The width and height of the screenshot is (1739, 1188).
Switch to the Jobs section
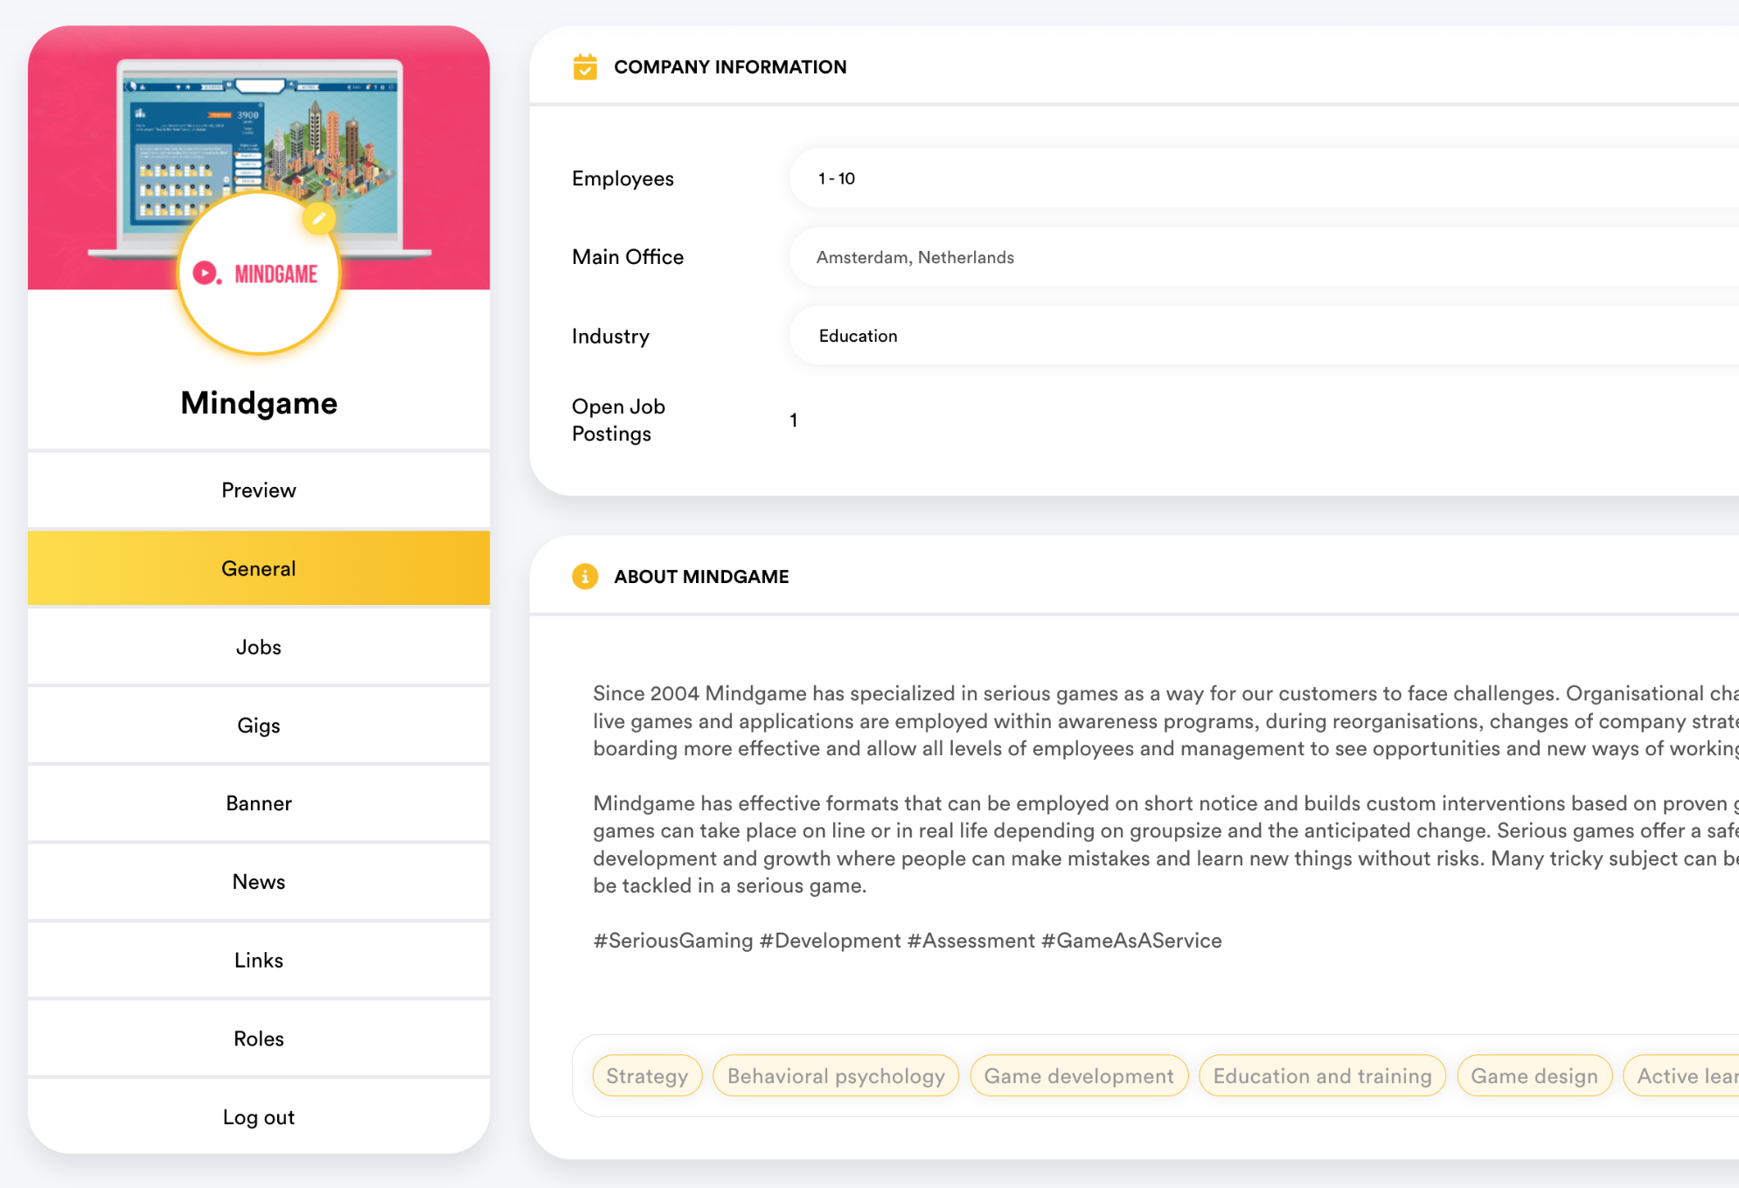click(258, 647)
